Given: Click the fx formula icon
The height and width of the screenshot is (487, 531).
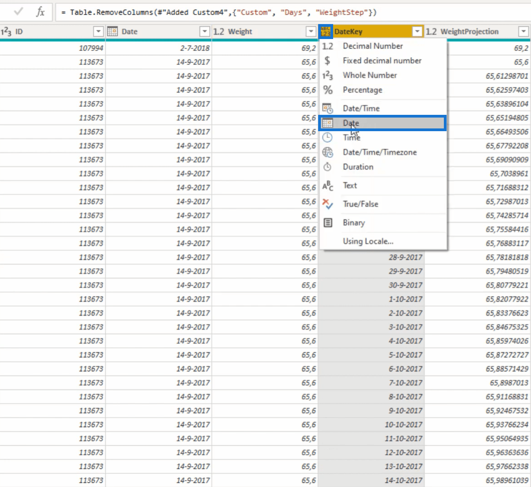Looking at the screenshot, I should 40,12.
